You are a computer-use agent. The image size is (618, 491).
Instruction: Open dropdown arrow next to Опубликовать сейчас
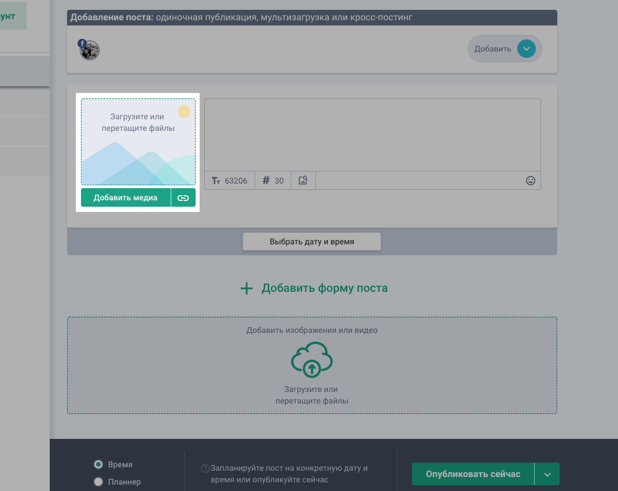tap(547, 474)
